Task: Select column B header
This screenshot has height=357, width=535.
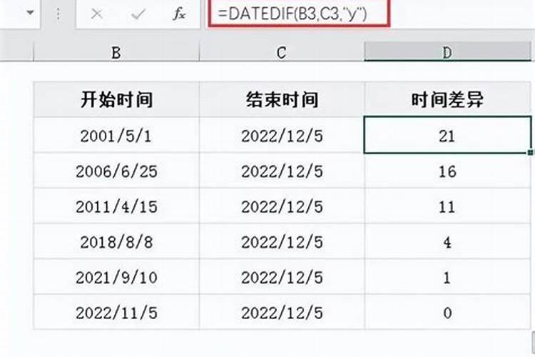Action: [116, 52]
